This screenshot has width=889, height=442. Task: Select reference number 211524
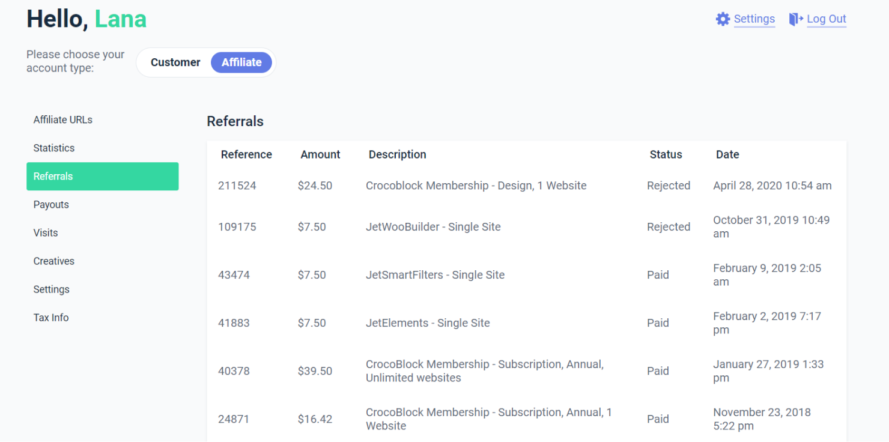[x=237, y=186]
